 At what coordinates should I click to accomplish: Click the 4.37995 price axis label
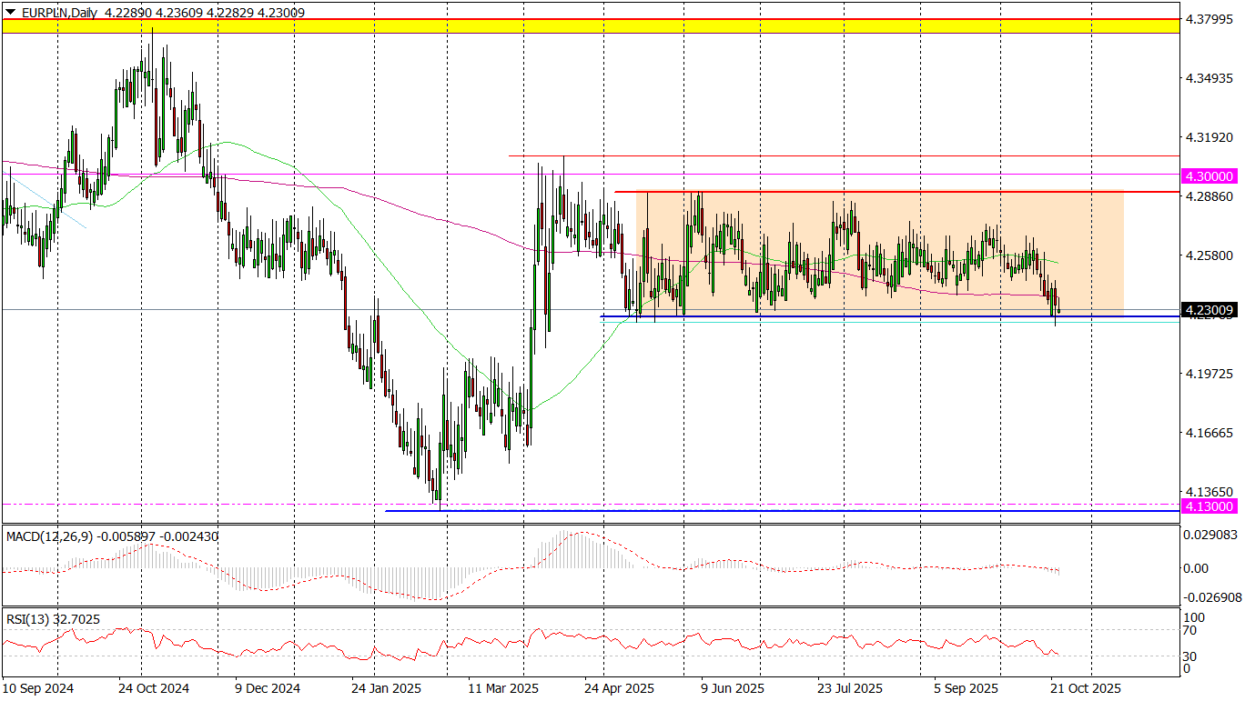(x=1210, y=18)
